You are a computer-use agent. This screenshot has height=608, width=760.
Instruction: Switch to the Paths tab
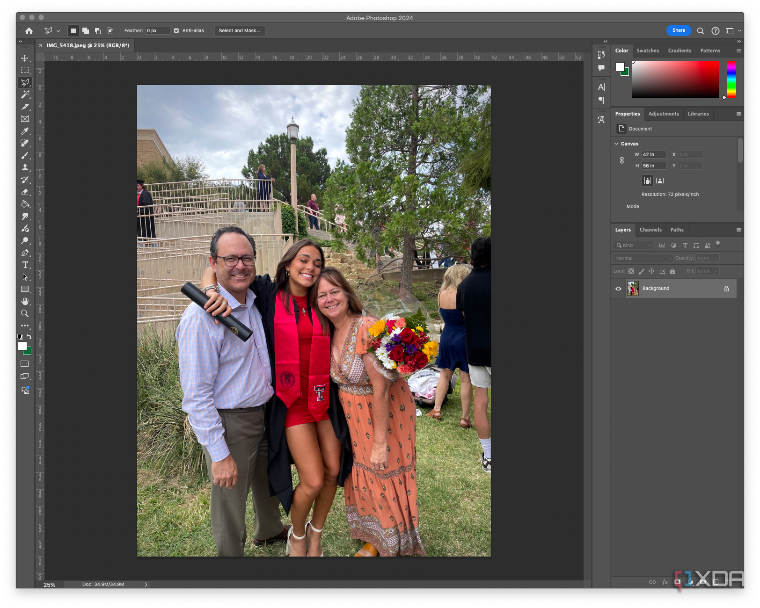point(677,230)
